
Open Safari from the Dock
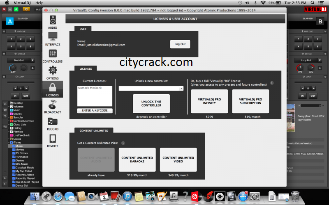[58, 196]
